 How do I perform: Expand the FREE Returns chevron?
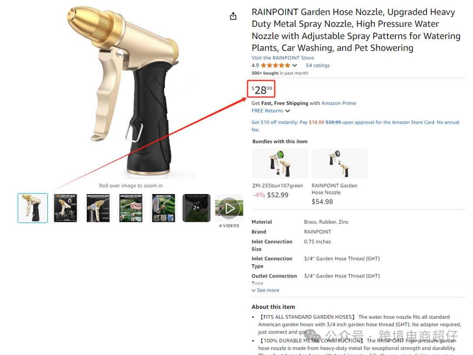287,111
